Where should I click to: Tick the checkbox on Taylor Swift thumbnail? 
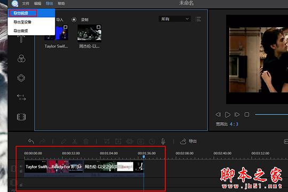[x=65, y=27]
